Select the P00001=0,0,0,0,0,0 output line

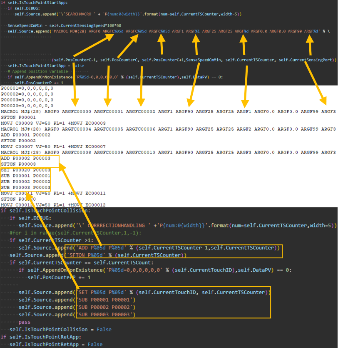click(27, 88)
